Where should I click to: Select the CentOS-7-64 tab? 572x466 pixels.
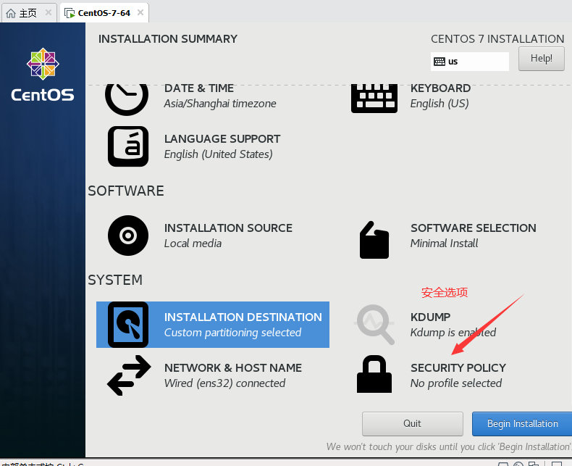pos(104,13)
